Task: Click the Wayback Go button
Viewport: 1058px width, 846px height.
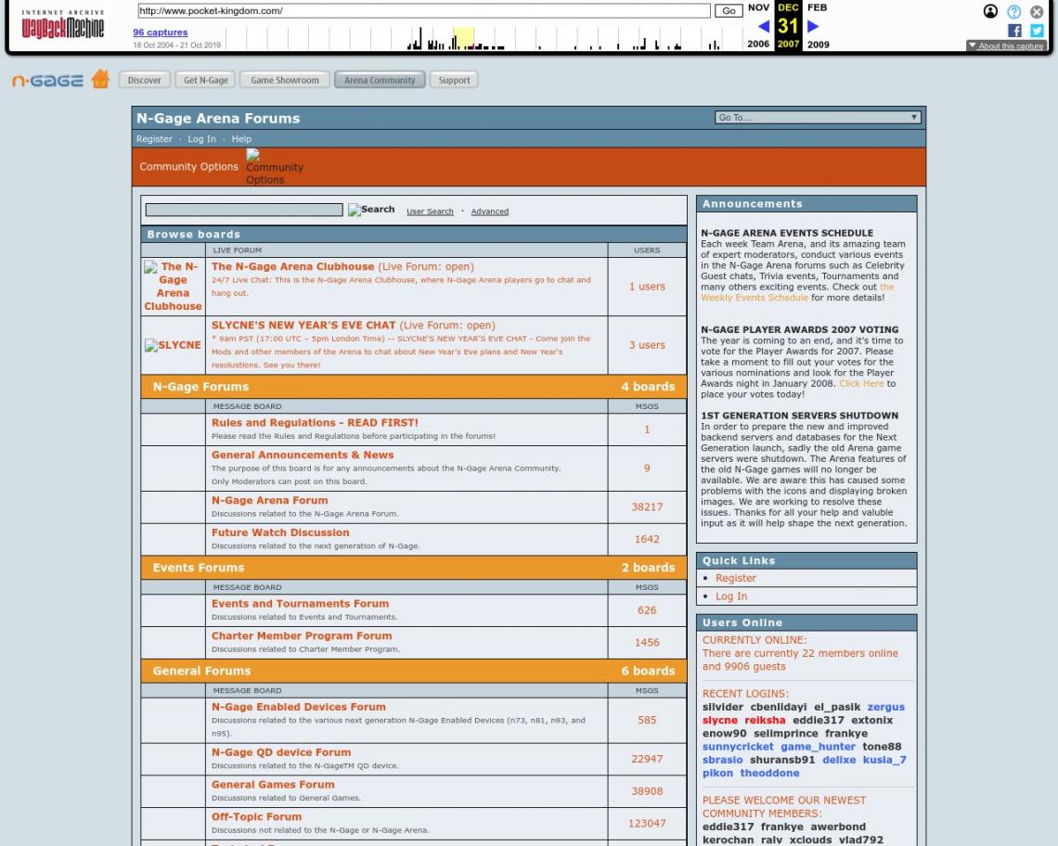Action: tap(729, 11)
